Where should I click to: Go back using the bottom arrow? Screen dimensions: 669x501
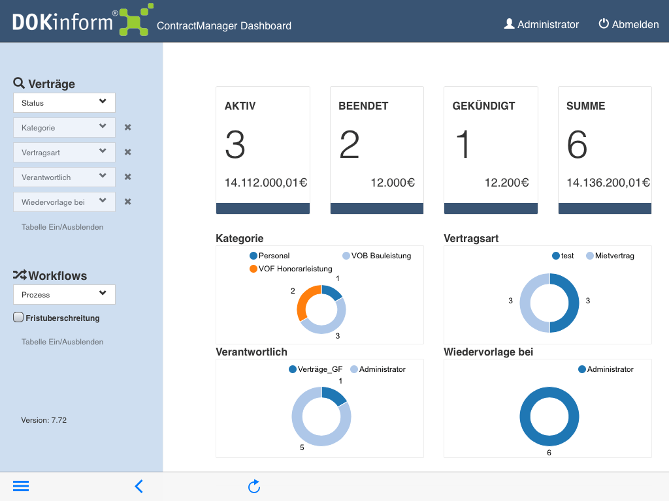139,486
